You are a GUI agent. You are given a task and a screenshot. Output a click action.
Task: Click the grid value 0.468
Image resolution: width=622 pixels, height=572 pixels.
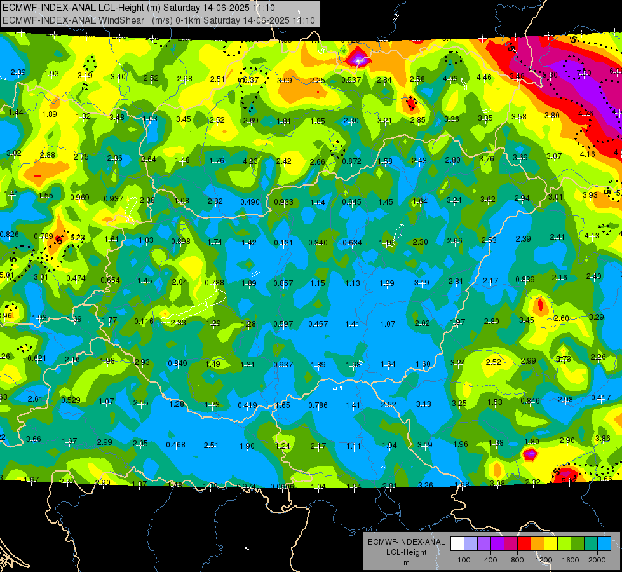176,445
